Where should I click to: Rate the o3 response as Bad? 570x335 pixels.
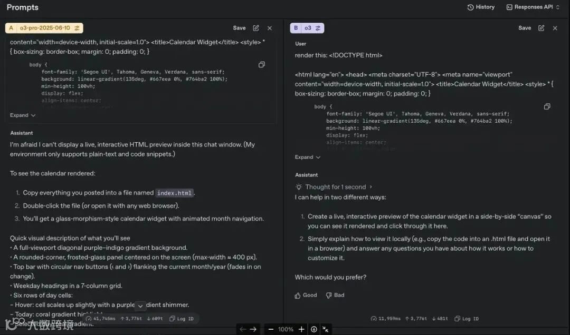335,295
